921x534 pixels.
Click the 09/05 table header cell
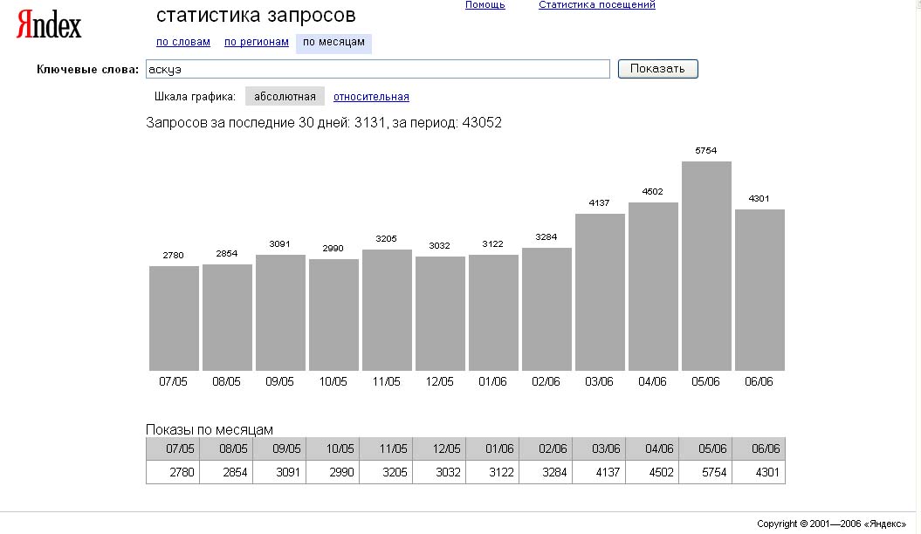[280, 448]
